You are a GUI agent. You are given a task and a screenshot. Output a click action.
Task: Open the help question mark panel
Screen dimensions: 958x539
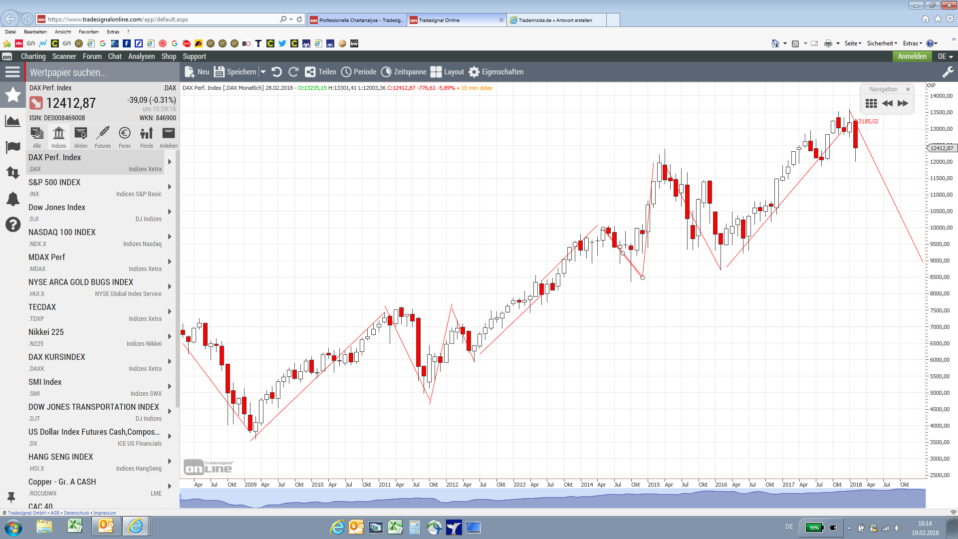[x=12, y=225]
